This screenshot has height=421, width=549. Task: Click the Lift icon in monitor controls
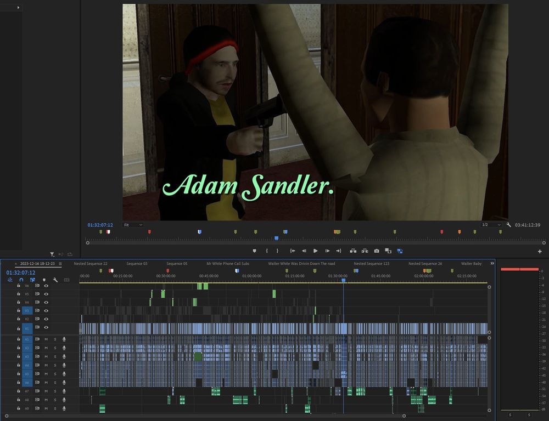[353, 251]
